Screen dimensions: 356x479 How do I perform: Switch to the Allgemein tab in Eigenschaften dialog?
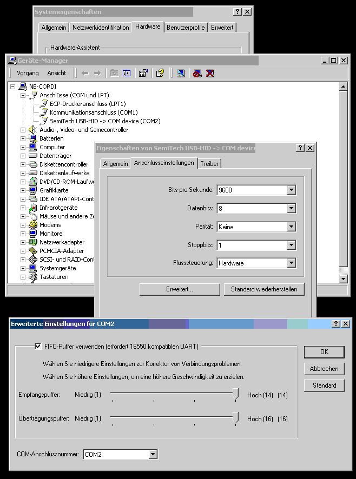(x=115, y=164)
